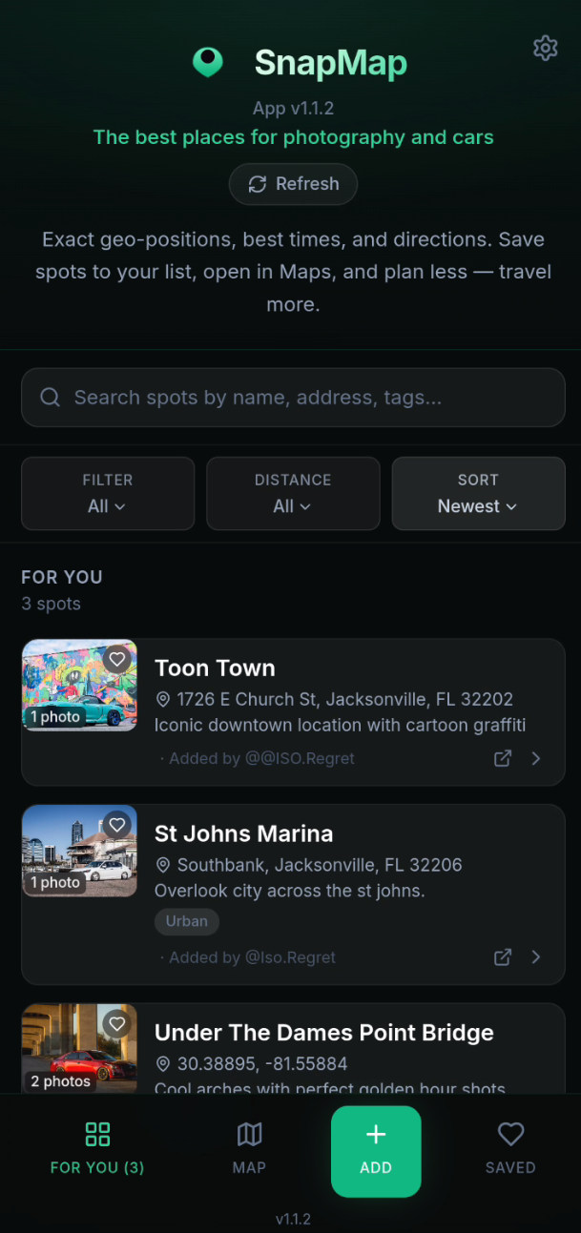The width and height of the screenshot is (581, 1233).
Task: Click the Saved heart icon
Action: (x=510, y=1135)
